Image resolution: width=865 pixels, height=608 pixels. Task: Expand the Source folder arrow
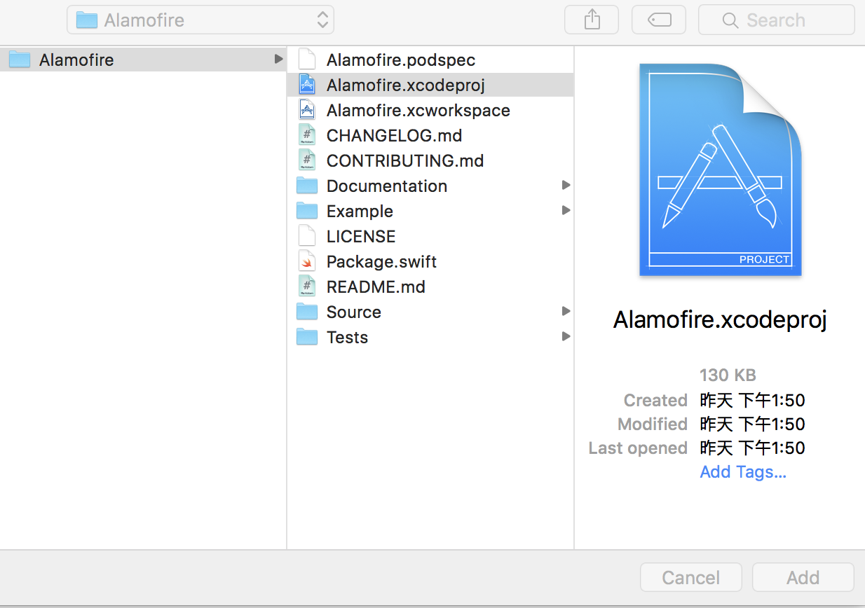566,312
